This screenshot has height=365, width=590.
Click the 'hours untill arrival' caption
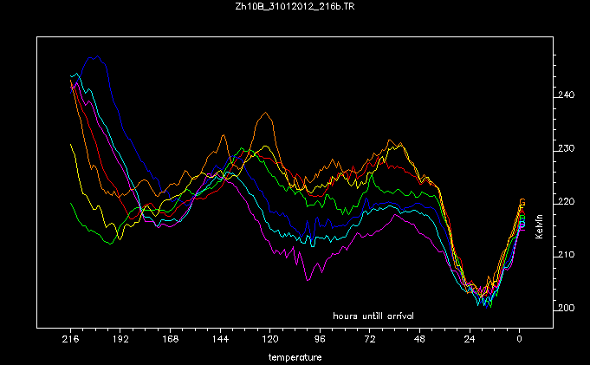click(x=373, y=316)
